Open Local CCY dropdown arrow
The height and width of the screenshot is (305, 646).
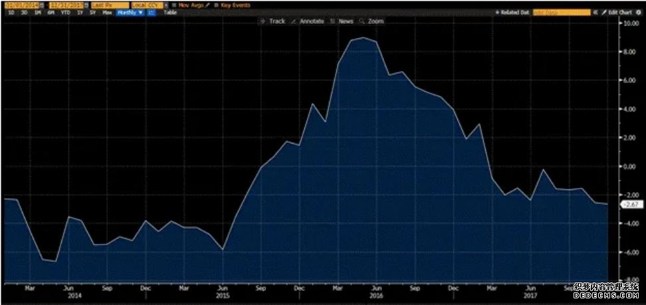click(x=166, y=5)
